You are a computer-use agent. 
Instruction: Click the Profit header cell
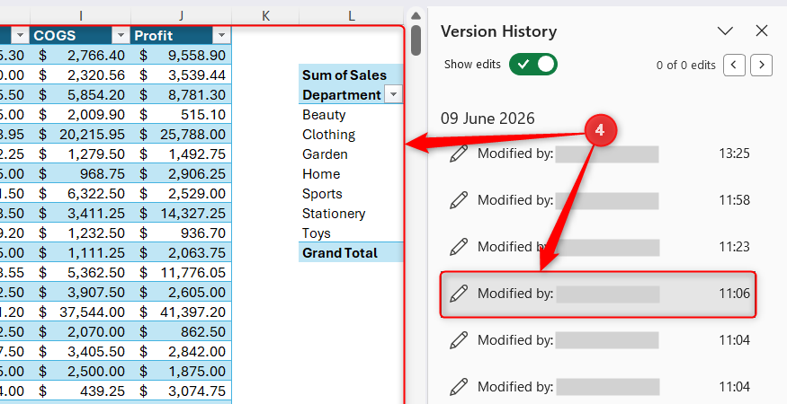[x=181, y=36]
